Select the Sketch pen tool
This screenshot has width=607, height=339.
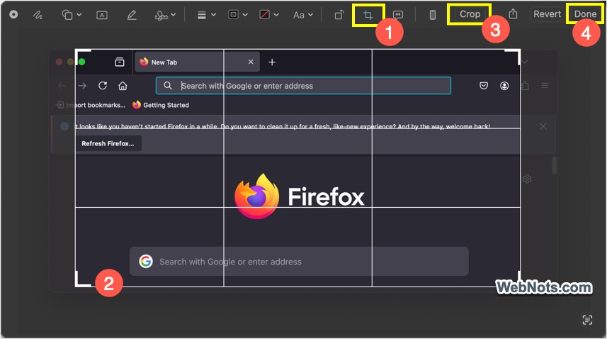[x=38, y=15]
